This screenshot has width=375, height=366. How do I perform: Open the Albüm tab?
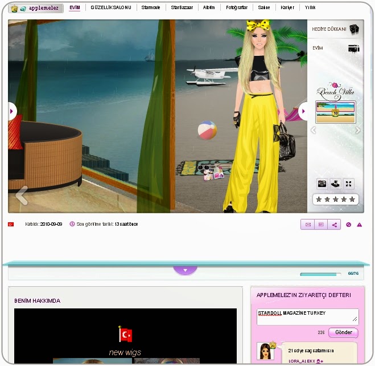(x=209, y=7)
